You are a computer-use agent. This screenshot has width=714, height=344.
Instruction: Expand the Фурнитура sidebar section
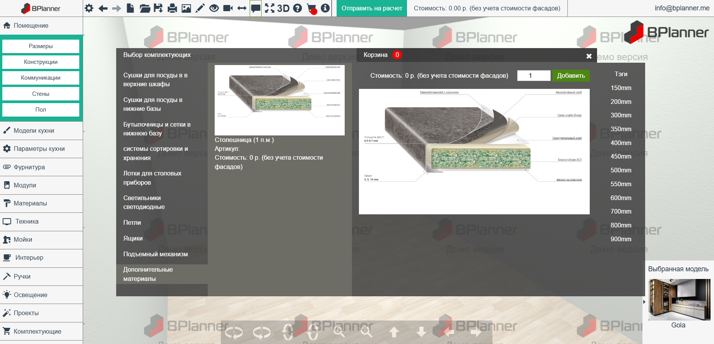41,167
